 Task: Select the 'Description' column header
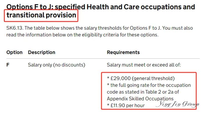click(42, 52)
